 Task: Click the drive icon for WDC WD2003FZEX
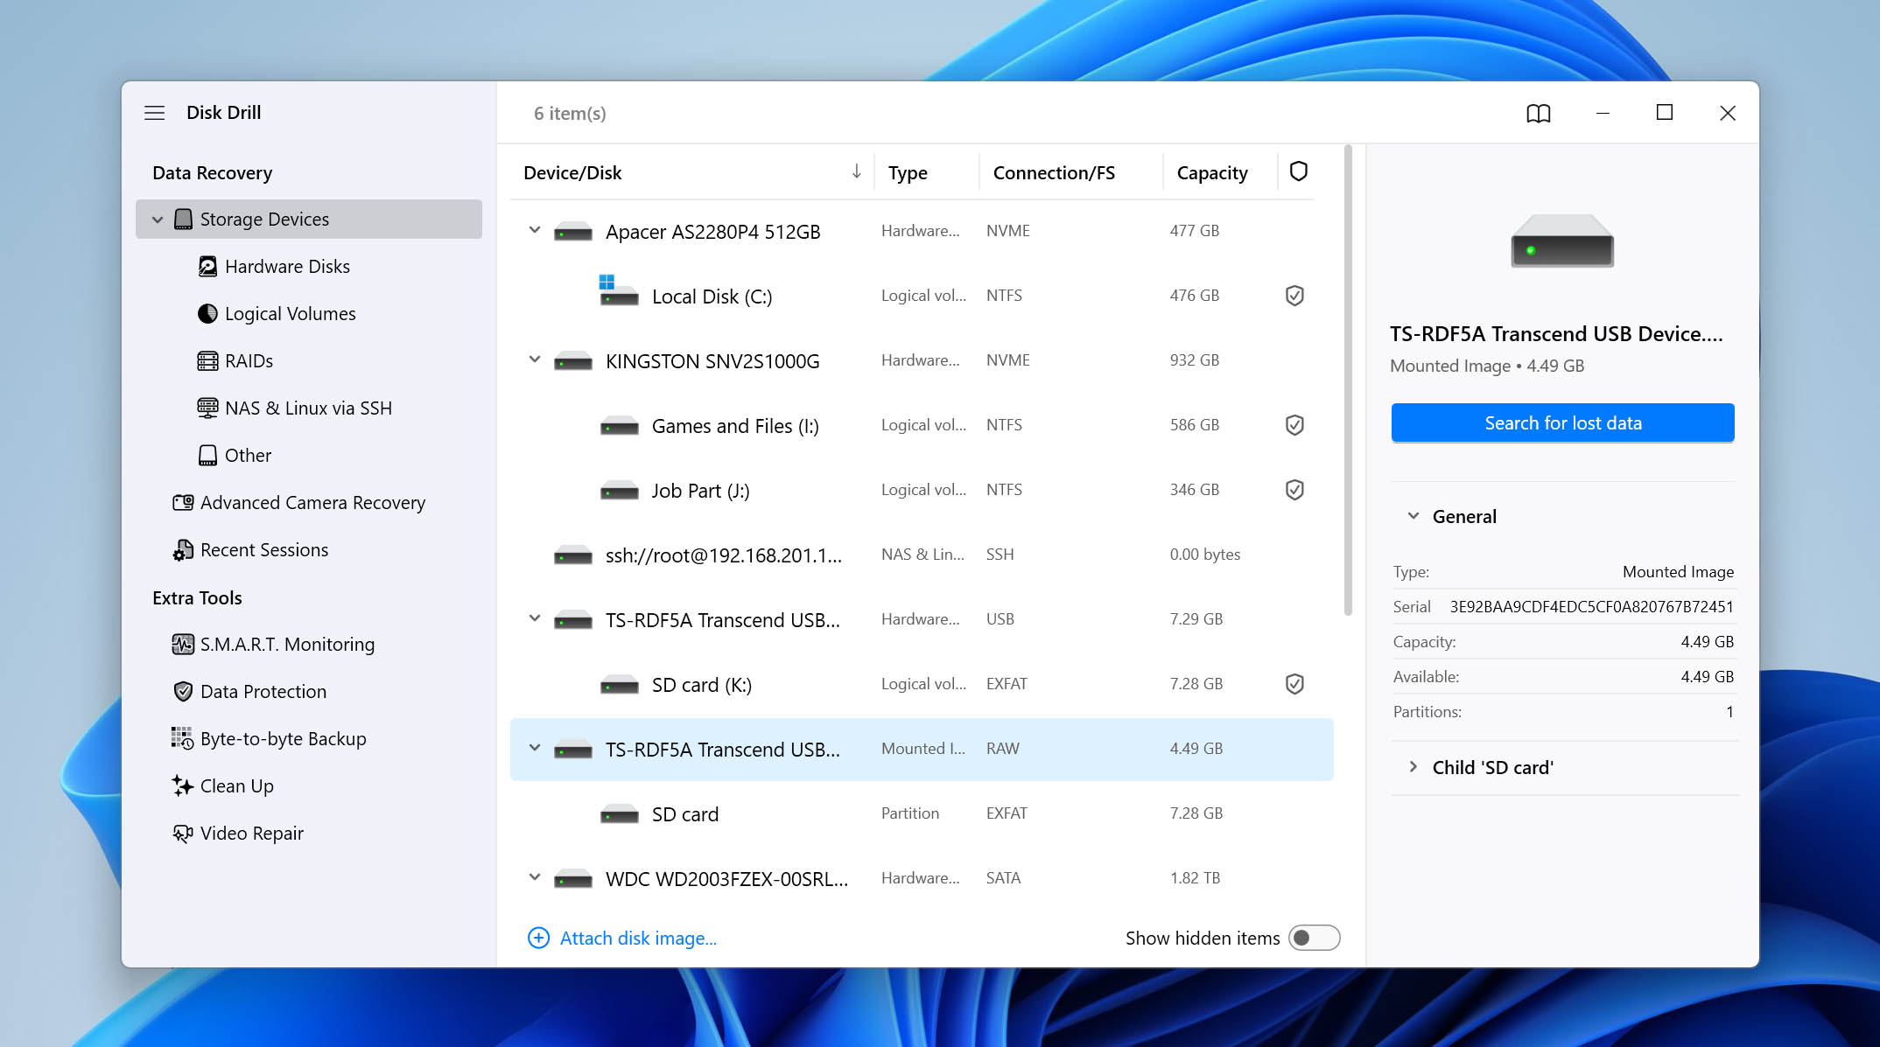click(573, 879)
